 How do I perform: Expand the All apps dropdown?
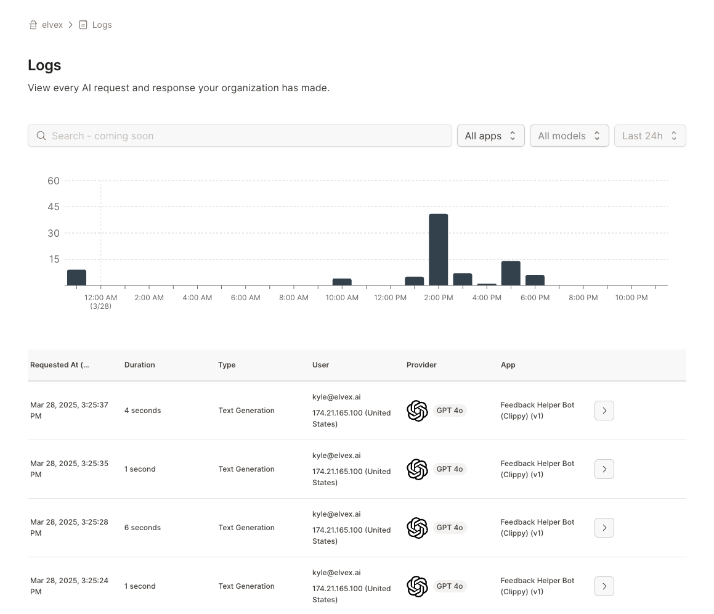tap(490, 136)
